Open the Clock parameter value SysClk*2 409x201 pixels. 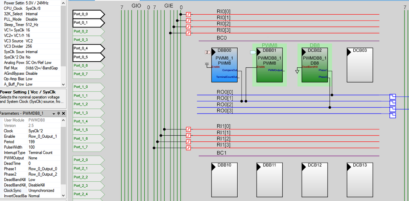(x=44, y=131)
